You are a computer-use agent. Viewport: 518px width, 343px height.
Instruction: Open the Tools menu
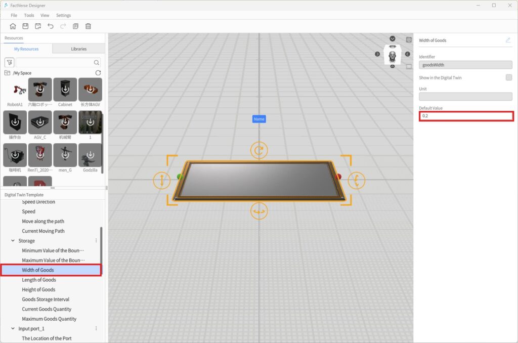(x=29, y=15)
